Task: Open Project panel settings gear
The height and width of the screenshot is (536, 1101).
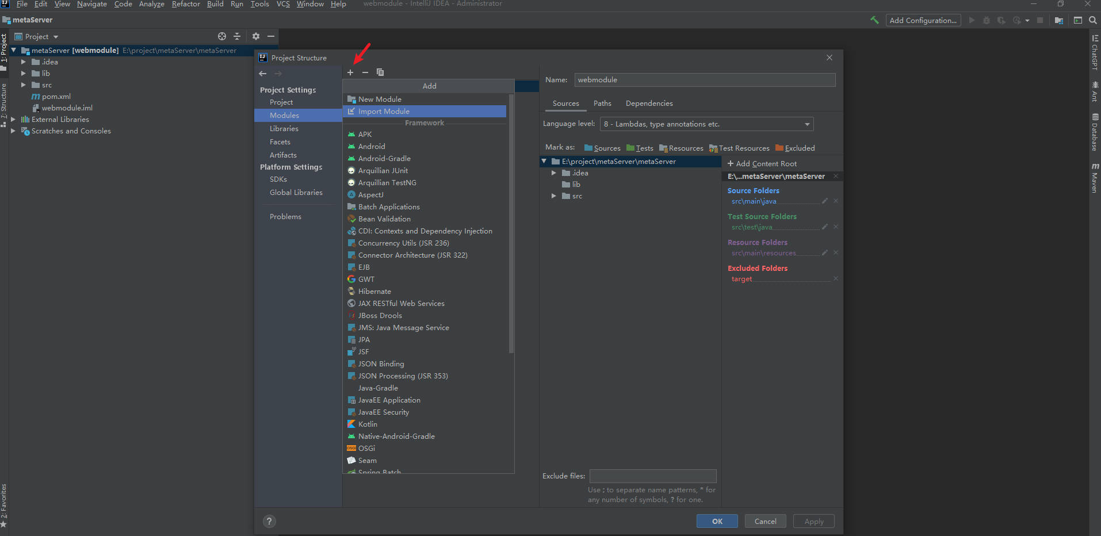Action: click(256, 36)
